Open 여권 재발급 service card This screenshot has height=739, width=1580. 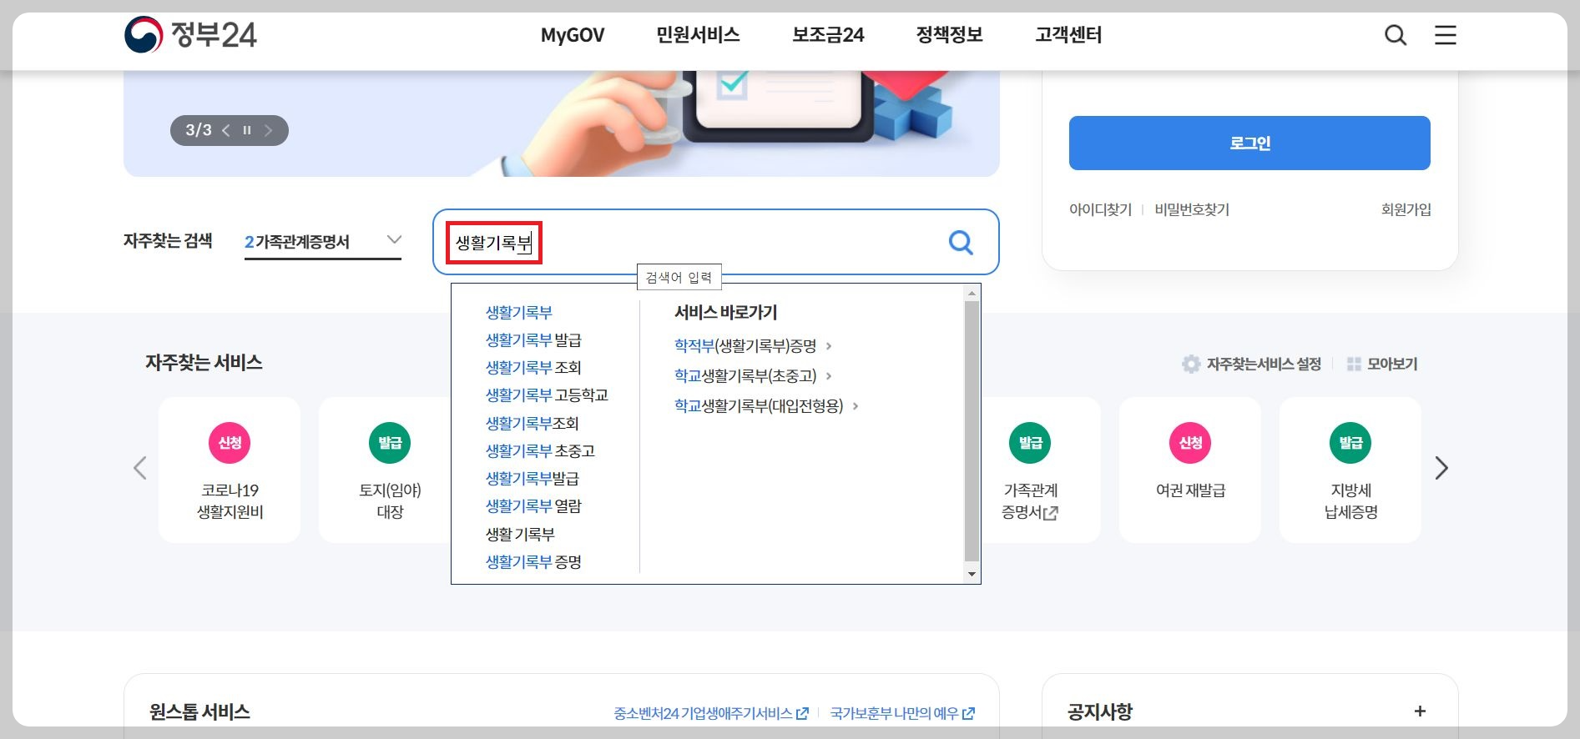[1190, 470]
